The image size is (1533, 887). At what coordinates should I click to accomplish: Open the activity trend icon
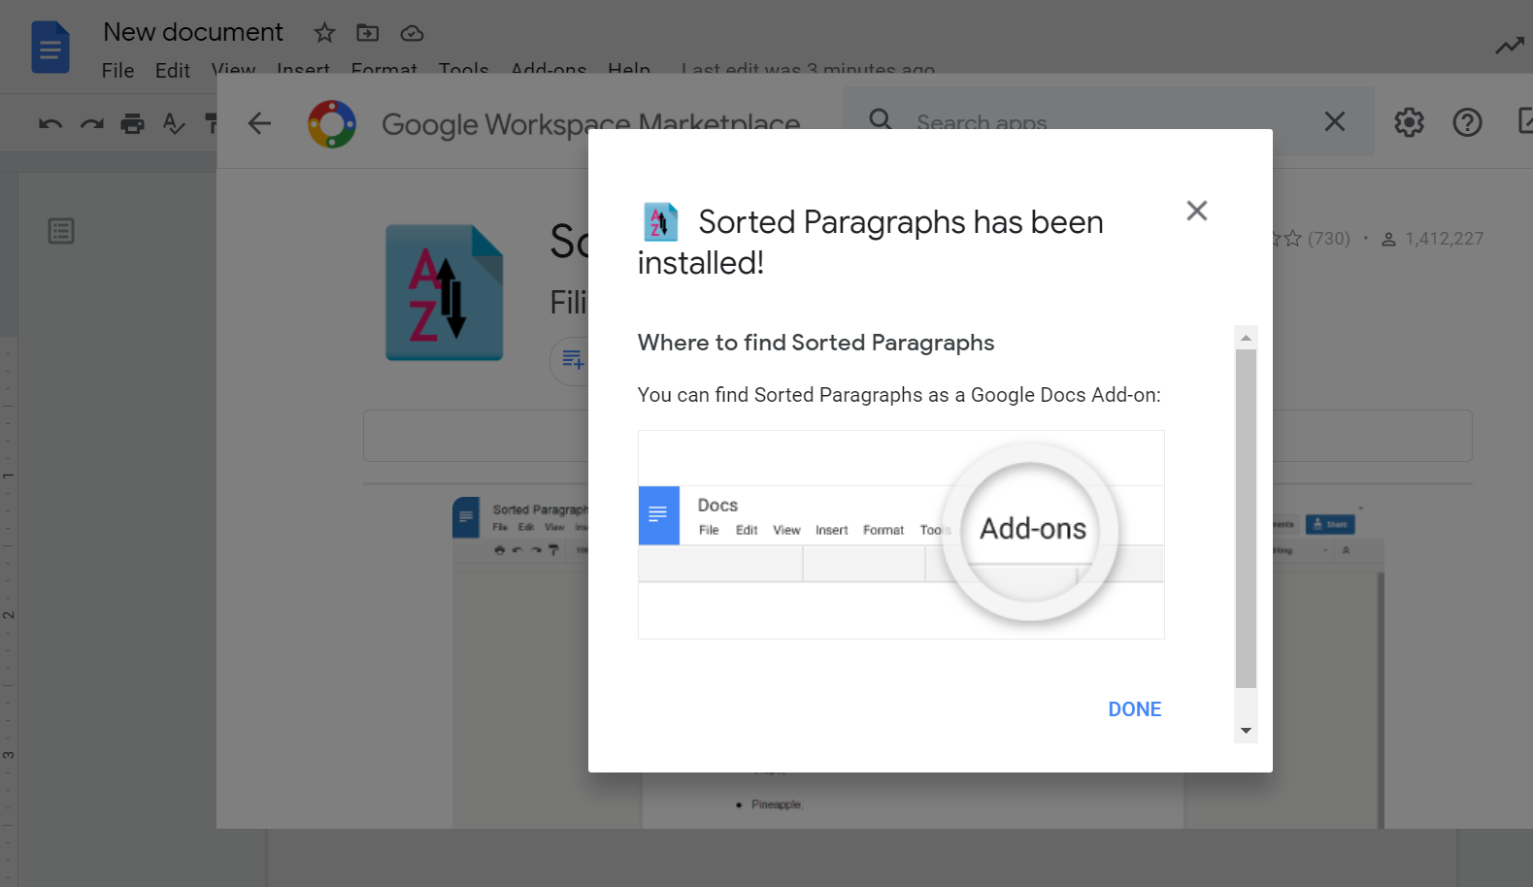(x=1509, y=46)
